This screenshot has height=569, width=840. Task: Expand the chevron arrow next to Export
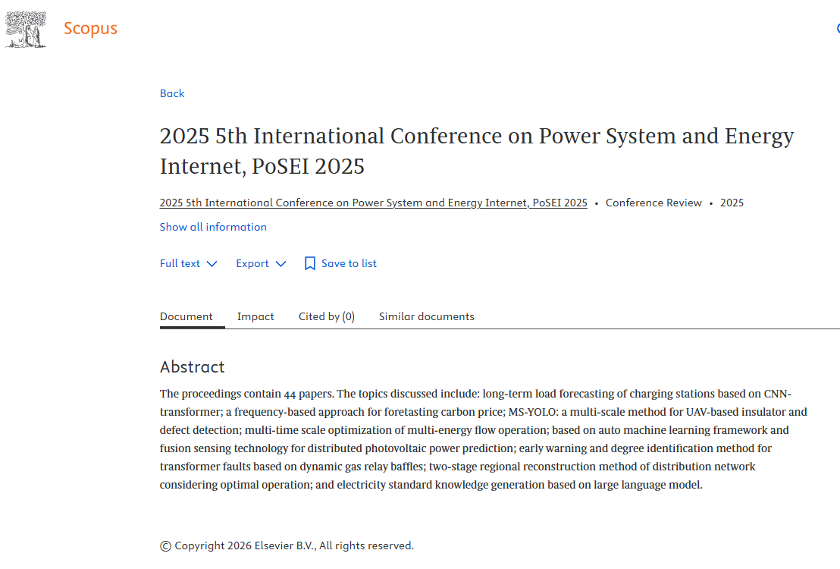(281, 264)
